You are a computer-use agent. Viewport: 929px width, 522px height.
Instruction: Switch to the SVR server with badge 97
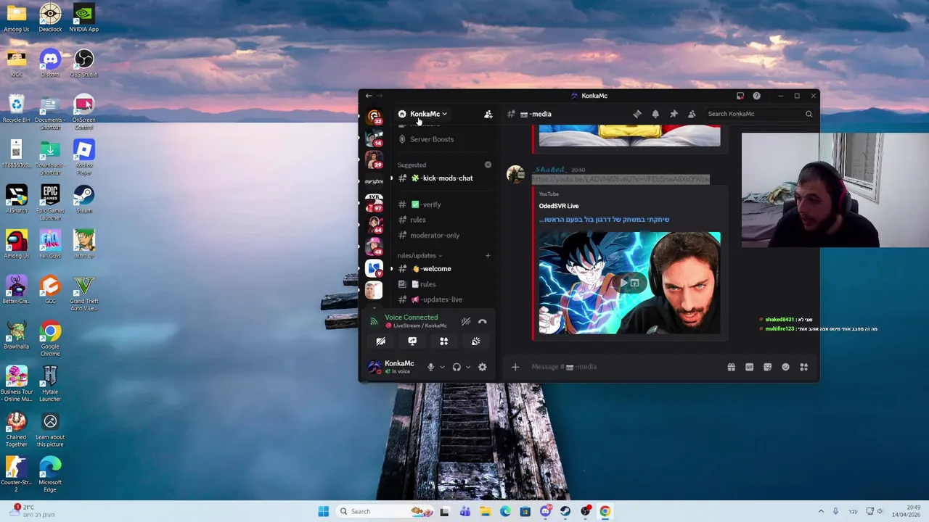[x=374, y=202]
